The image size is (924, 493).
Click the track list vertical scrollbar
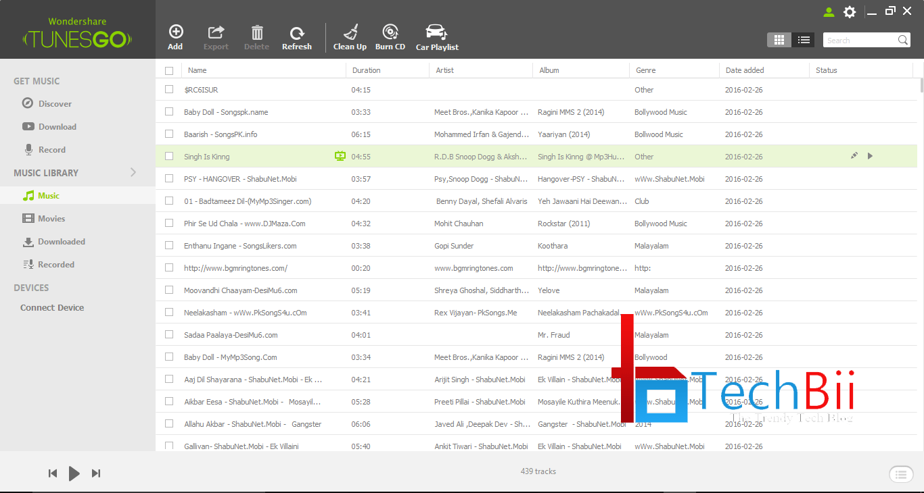[921, 86]
